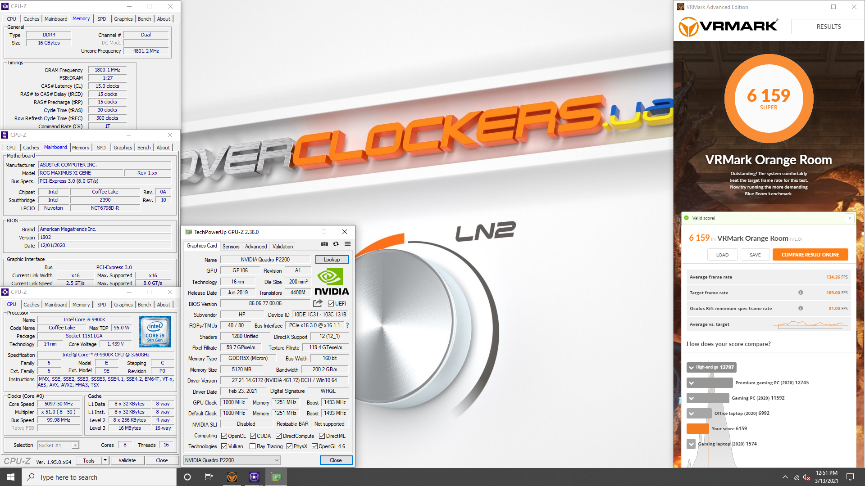Click the Validate button in CPU-Z
Screen dimensions: 865x486
pos(127,460)
